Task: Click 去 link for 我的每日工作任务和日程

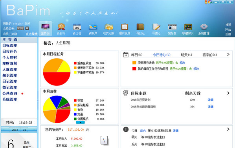Action: 191,69
